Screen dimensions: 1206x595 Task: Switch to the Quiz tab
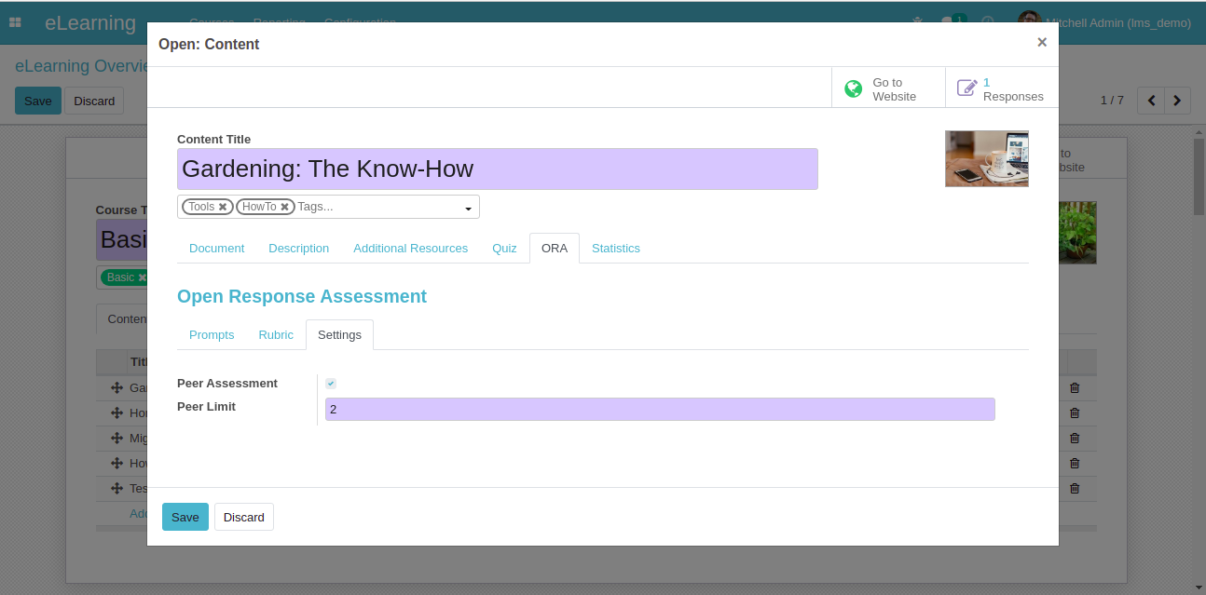(x=504, y=249)
